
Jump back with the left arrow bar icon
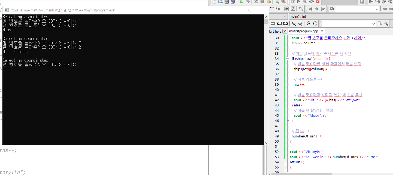tap(310, 9)
